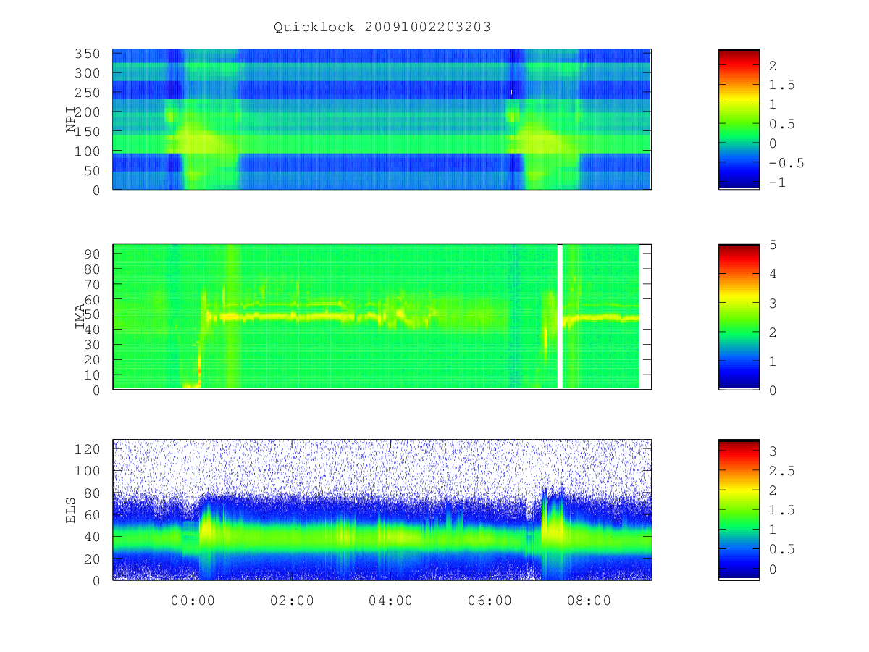Click the 4 label on the IMA colorbar
869x652 pixels.
coord(773,274)
